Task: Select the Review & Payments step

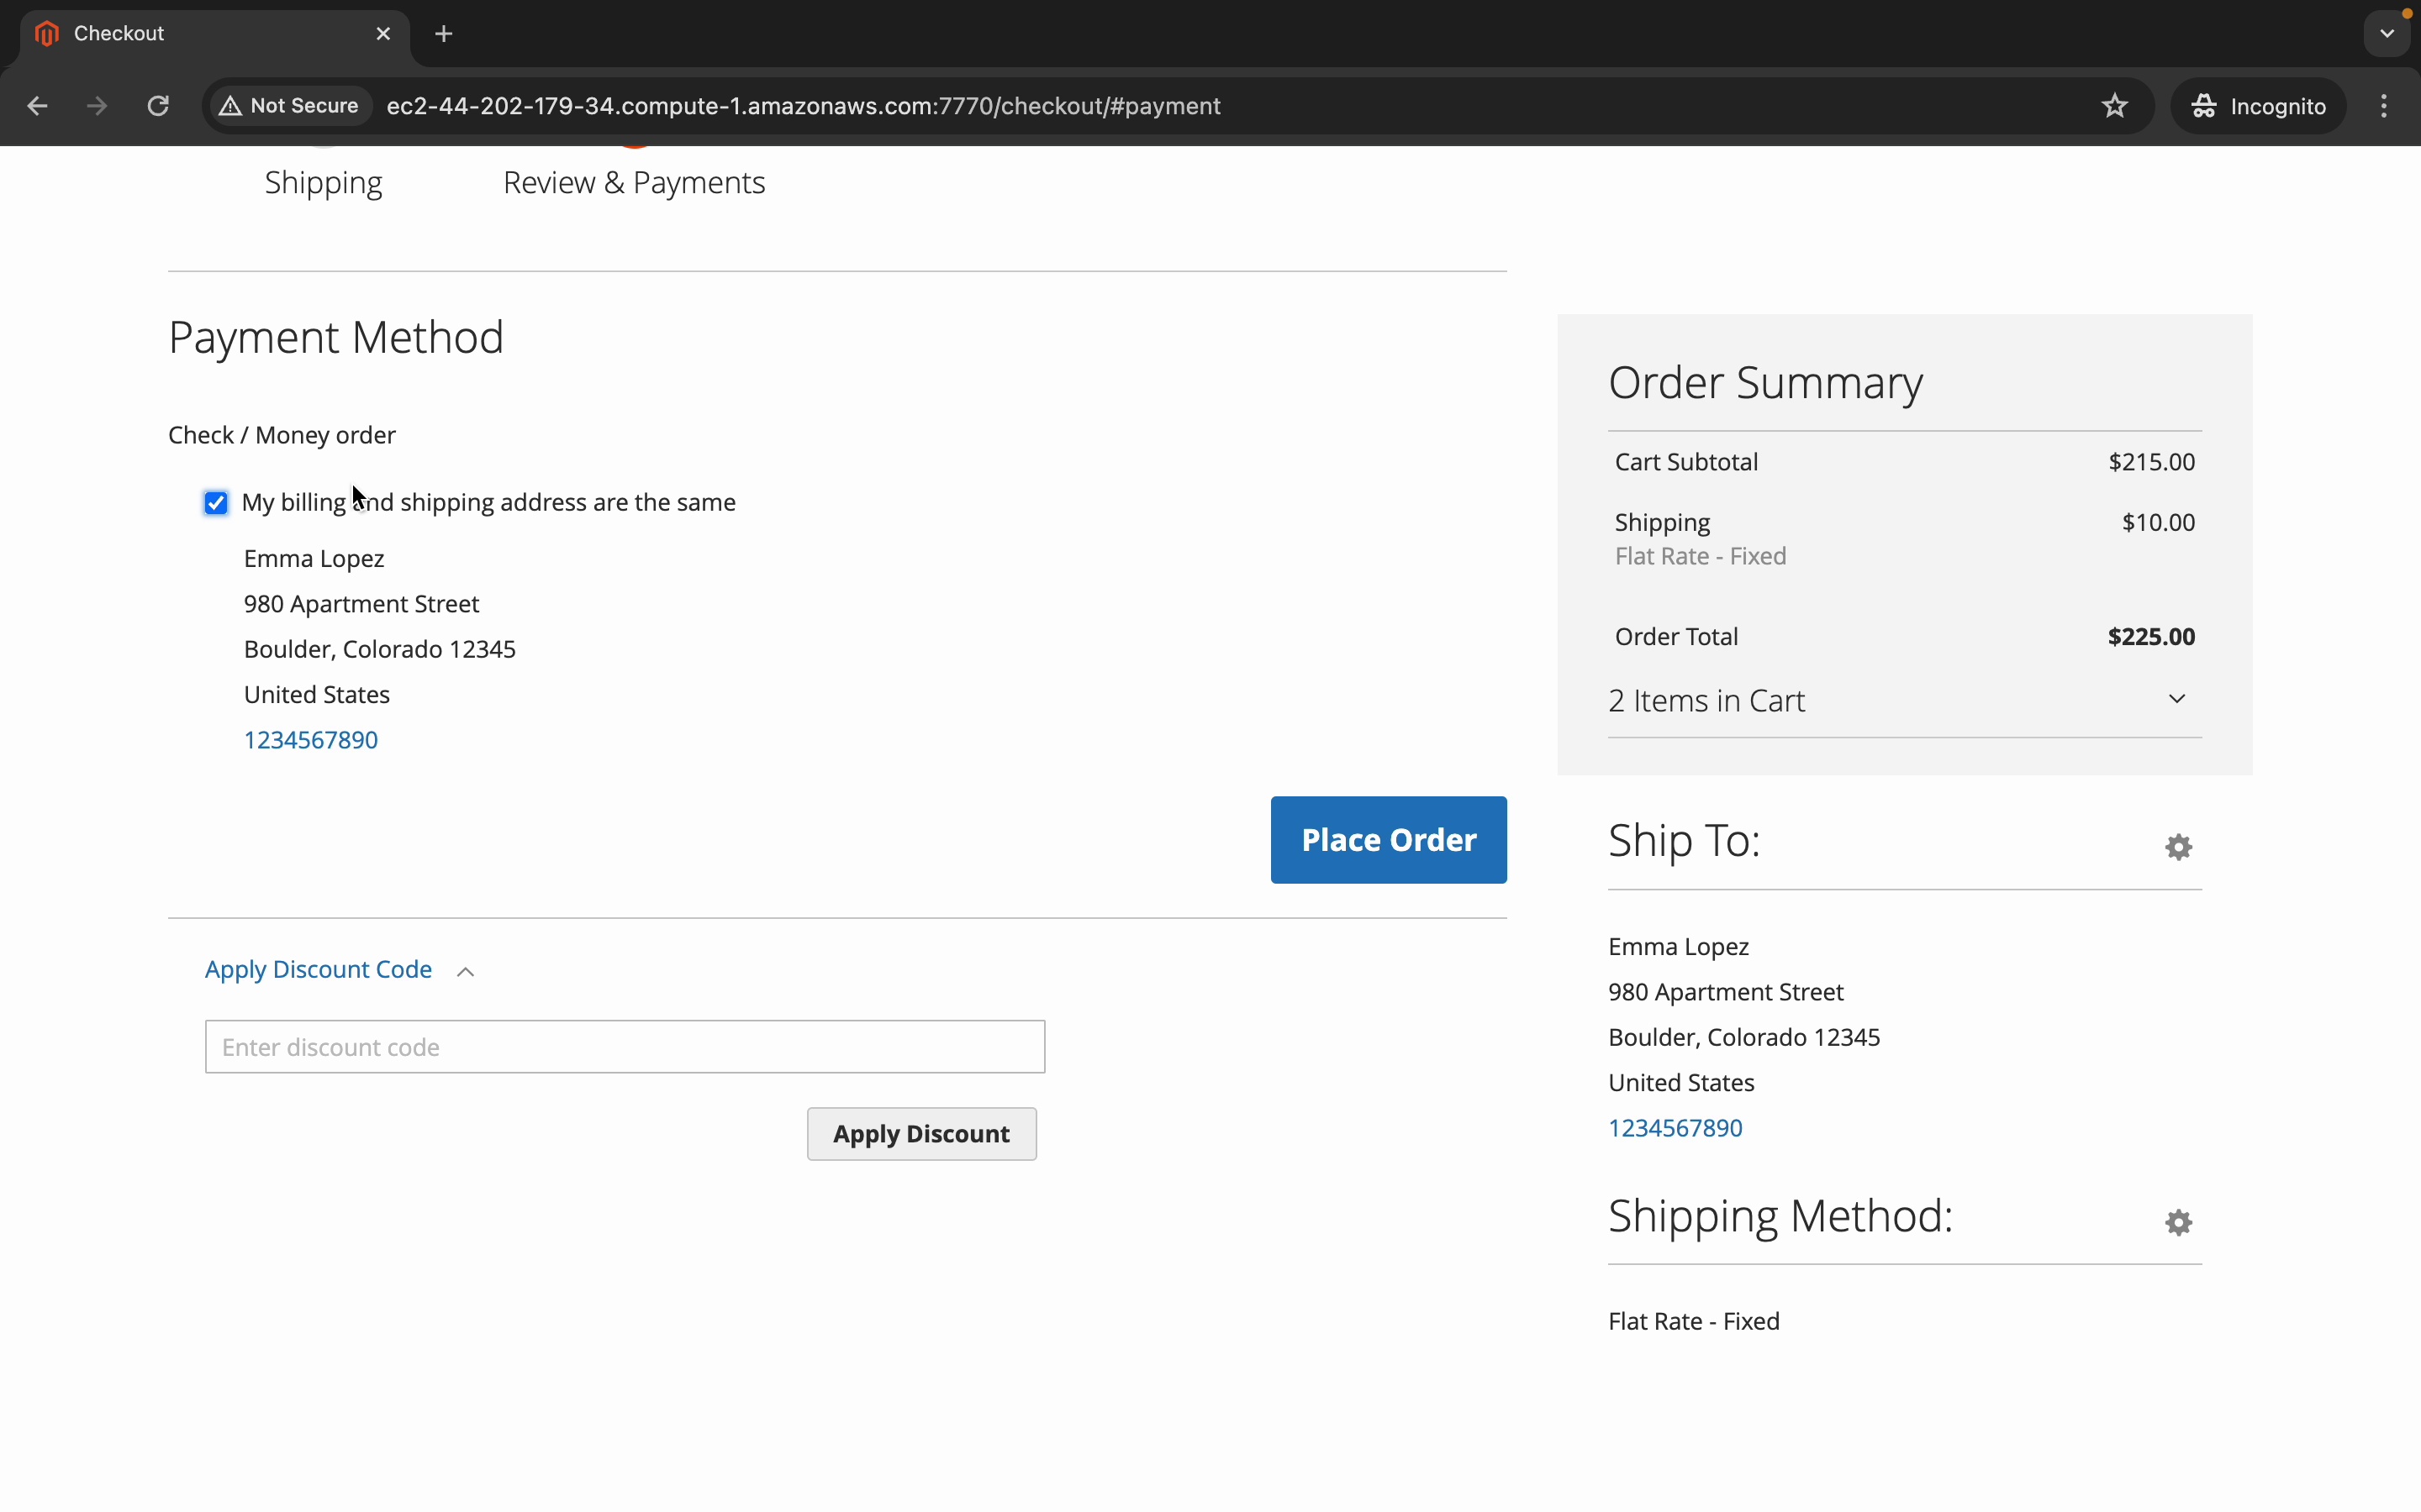Action: coord(633,183)
